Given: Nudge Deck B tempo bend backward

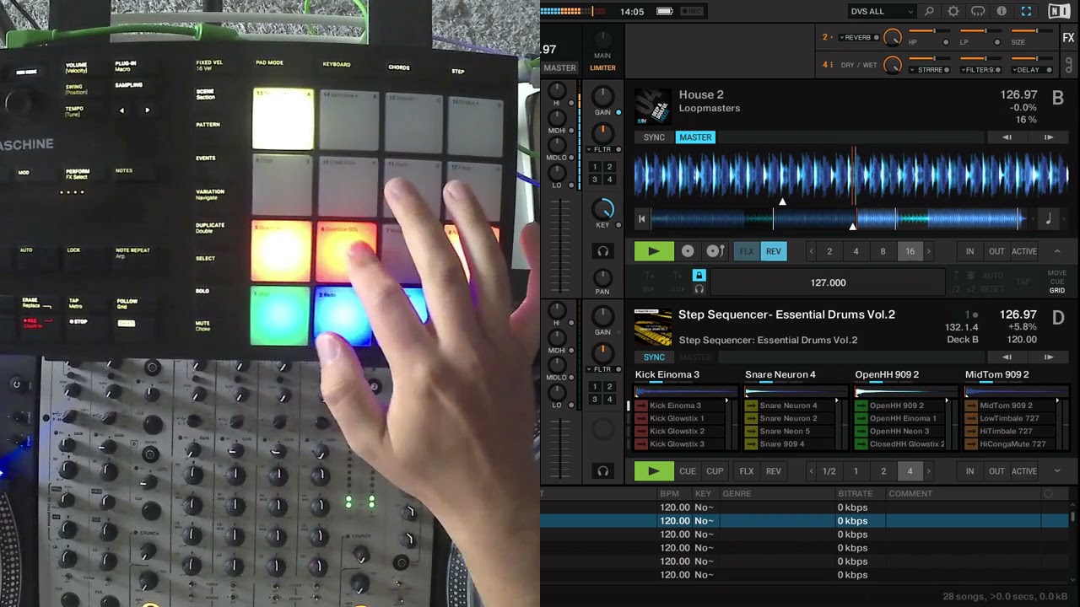Looking at the screenshot, I should [1007, 137].
